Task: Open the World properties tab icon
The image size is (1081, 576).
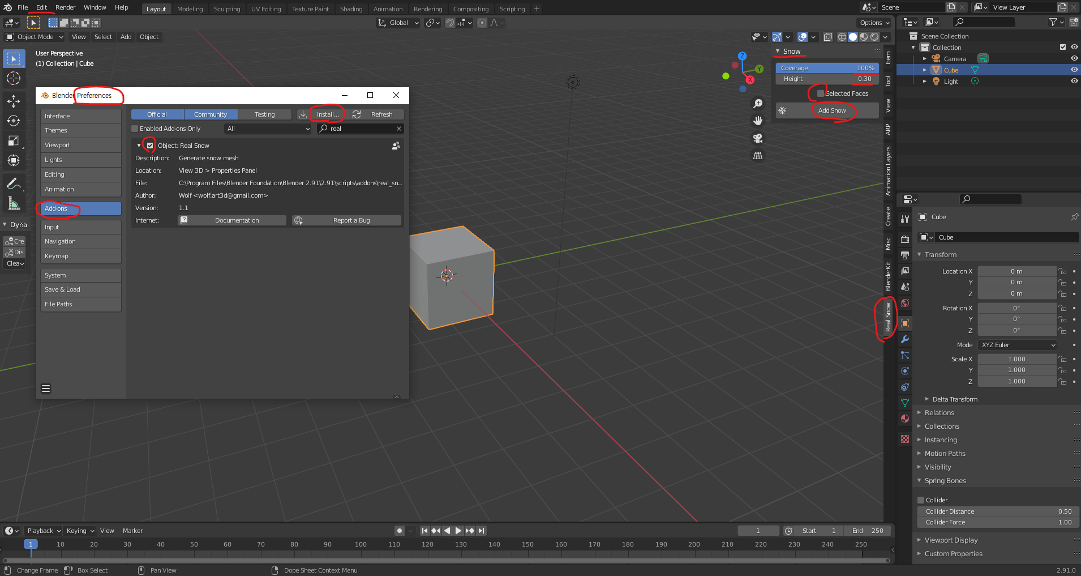Action: tap(905, 303)
